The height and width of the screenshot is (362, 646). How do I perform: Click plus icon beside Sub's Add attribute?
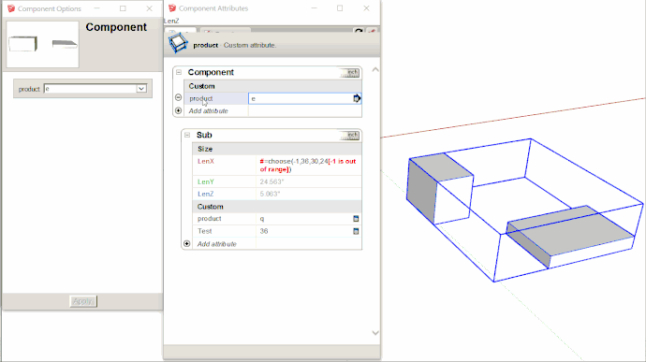point(186,244)
